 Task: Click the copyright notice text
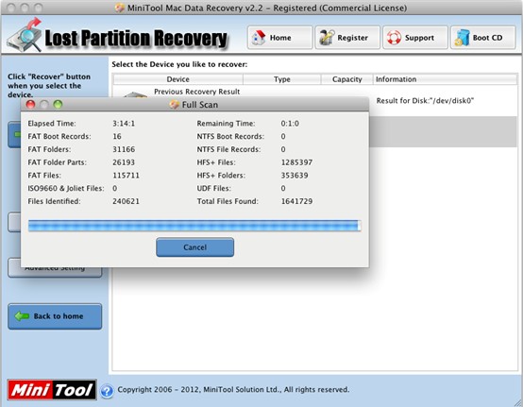[233, 390]
